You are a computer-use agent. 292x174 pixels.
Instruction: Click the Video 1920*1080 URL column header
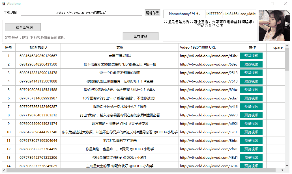click(x=208, y=47)
